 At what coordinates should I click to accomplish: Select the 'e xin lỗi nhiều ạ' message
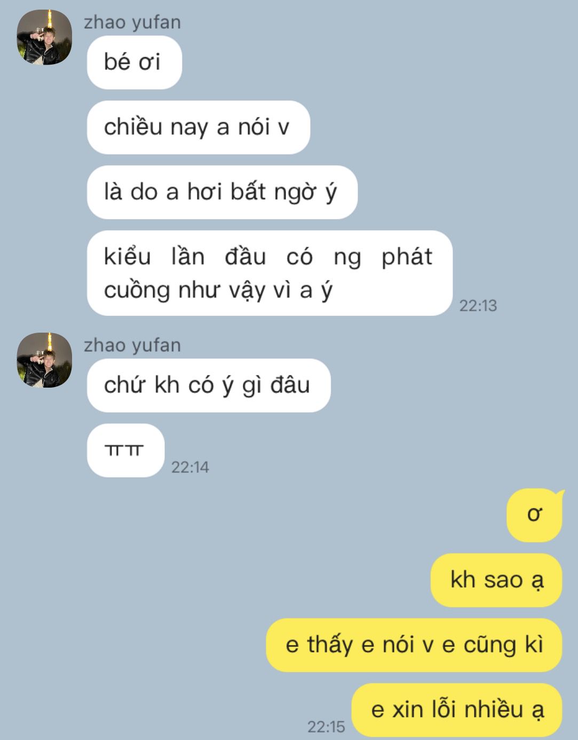pyautogui.click(x=457, y=710)
